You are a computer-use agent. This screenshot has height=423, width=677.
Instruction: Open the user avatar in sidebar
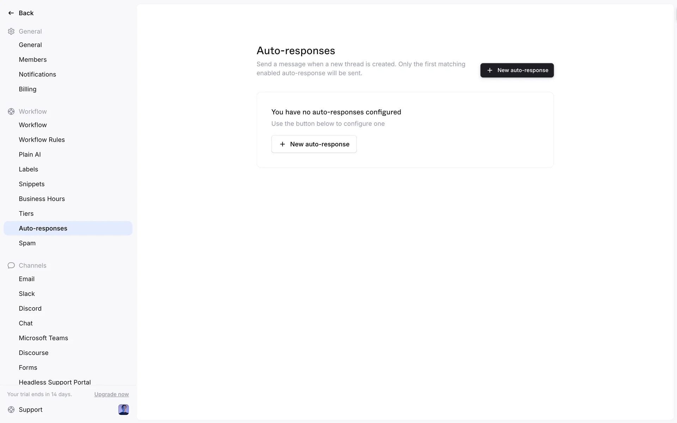coord(123,410)
